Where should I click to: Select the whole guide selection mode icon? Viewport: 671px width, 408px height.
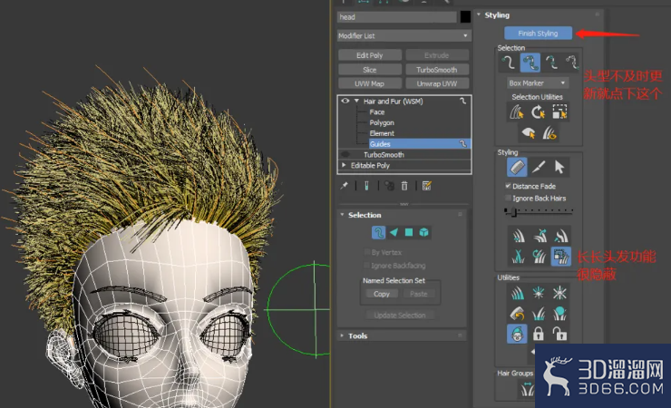[530, 63]
